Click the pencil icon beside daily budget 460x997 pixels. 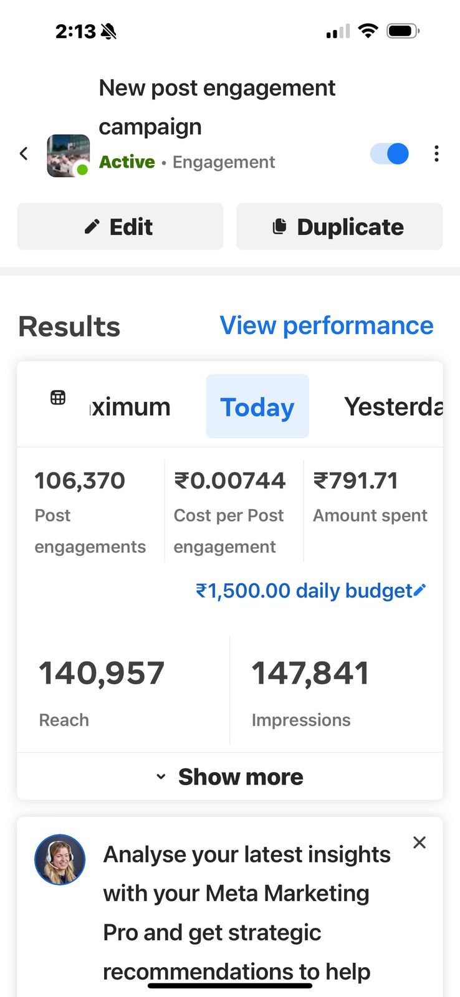point(420,589)
